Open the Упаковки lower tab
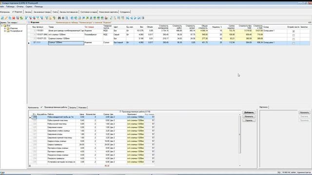The height and width of the screenshot is (175, 312). click(x=82, y=107)
